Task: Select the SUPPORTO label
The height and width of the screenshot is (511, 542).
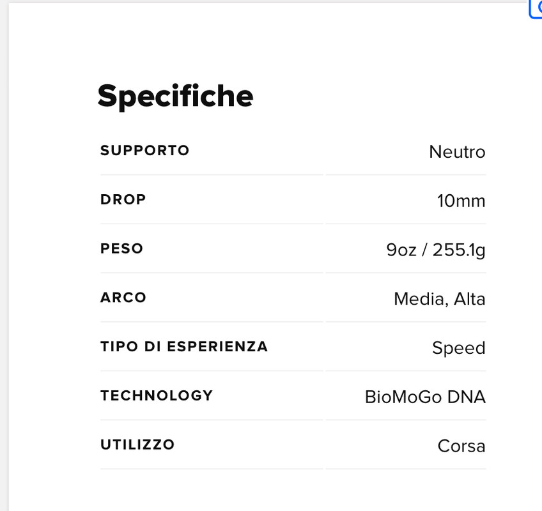Action: click(x=145, y=151)
